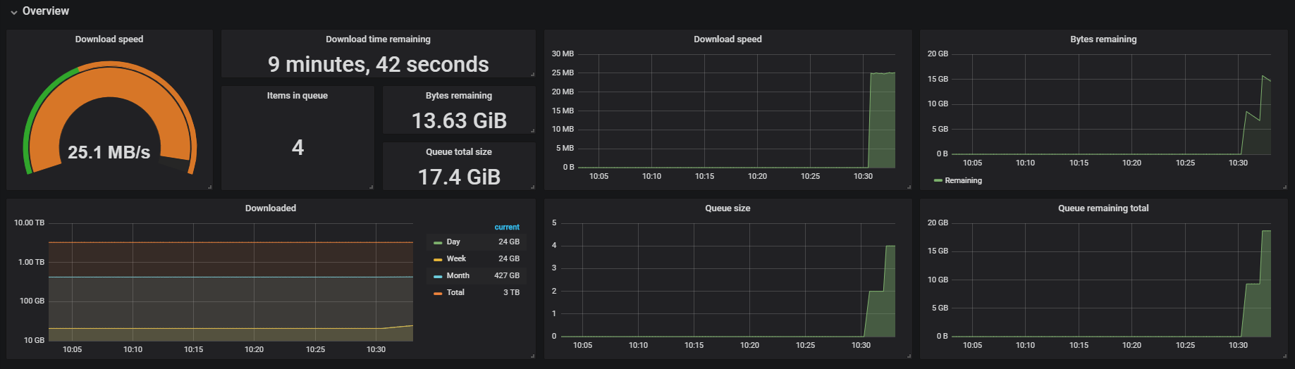
Task: Click resize handle of Items in queue panel
Action: 372,187
